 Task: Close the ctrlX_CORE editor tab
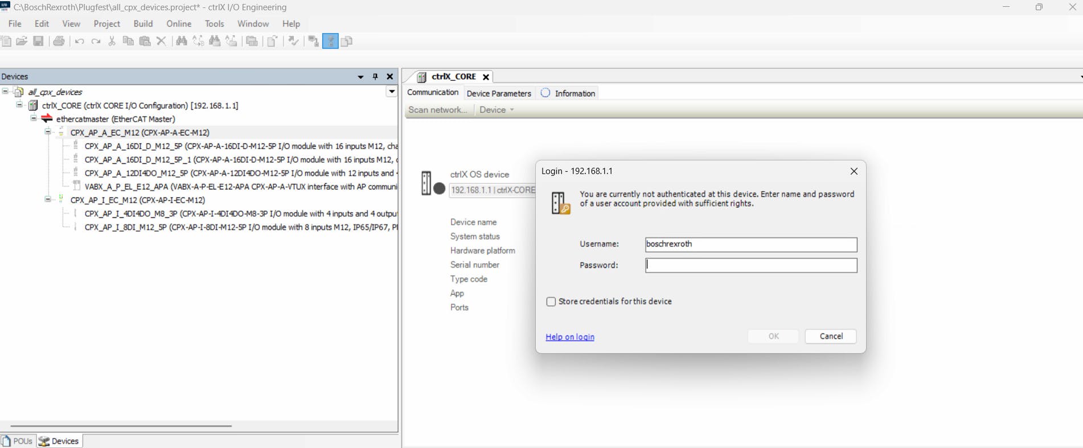[486, 77]
